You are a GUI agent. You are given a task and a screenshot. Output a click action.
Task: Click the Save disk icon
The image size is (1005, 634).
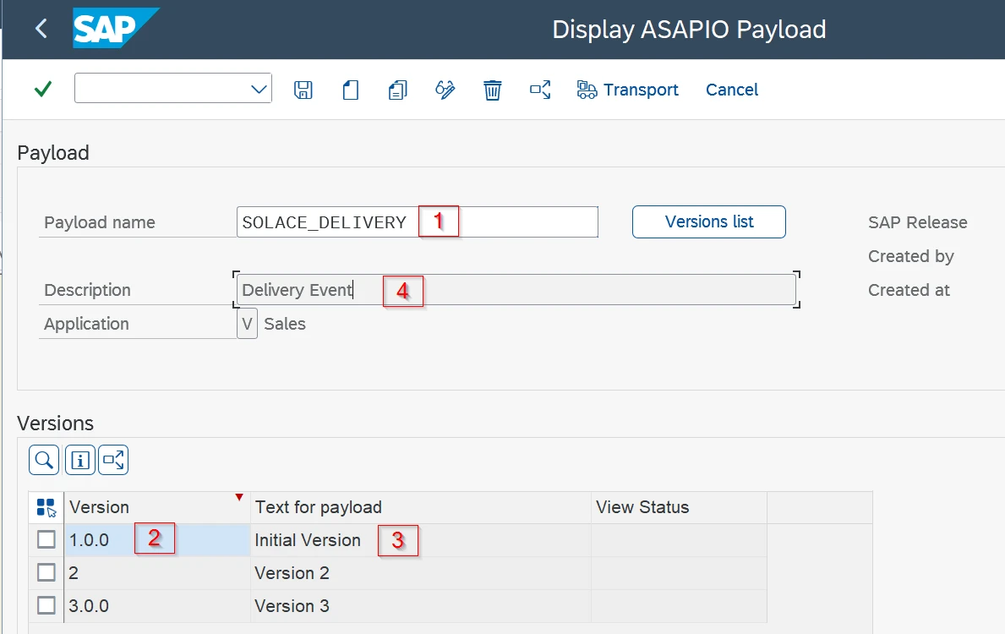303,90
